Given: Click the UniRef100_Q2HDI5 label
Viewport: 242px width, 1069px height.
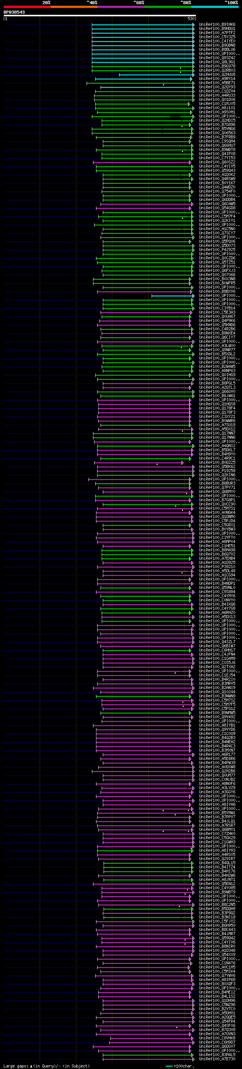Looking at the screenshot, I should 217,120.
